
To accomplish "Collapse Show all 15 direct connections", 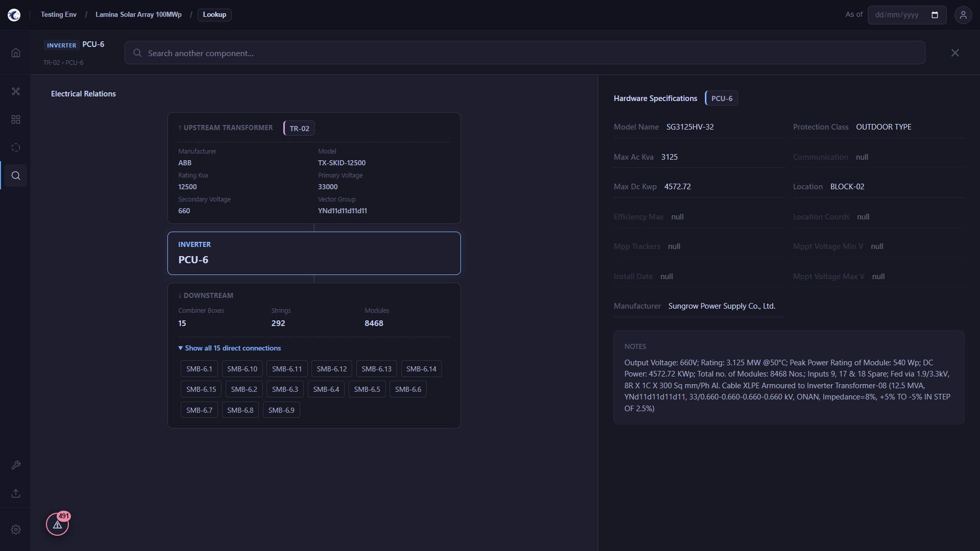I will (230, 348).
